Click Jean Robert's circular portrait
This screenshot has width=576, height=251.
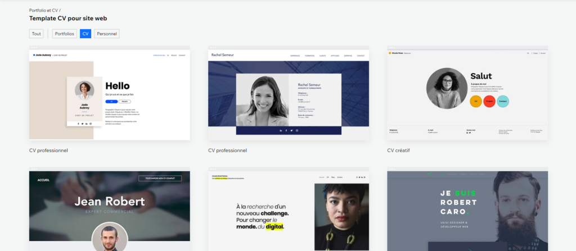pos(109,239)
